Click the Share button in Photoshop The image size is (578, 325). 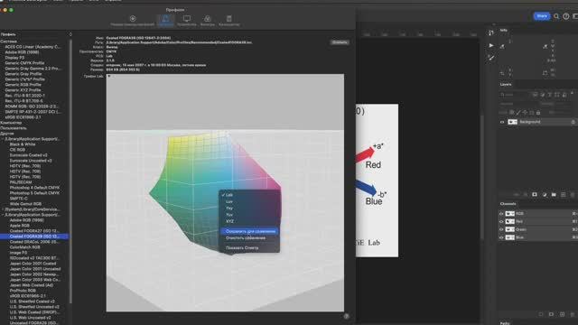[x=542, y=16]
